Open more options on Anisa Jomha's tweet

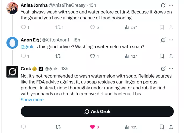point(171,5)
